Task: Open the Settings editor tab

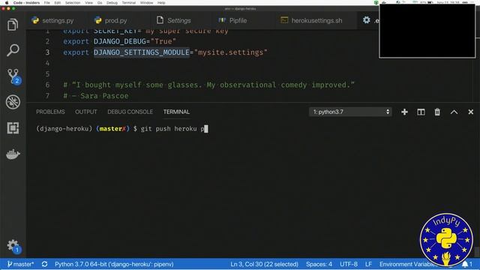Action: pyautogui.click(x=173, y=20)
